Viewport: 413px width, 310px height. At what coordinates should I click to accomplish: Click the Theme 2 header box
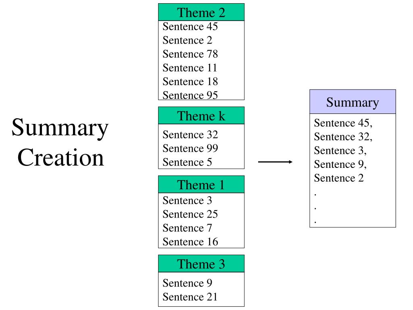pyautogui.click(x=201, y=12)
